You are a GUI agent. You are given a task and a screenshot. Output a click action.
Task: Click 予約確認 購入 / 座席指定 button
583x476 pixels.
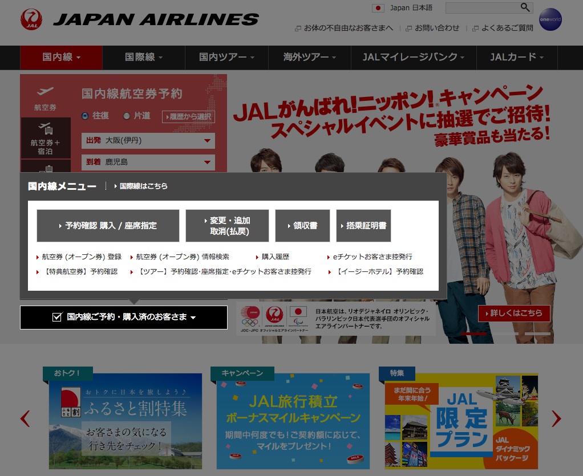pyautogui.click(x=108, y=226)
